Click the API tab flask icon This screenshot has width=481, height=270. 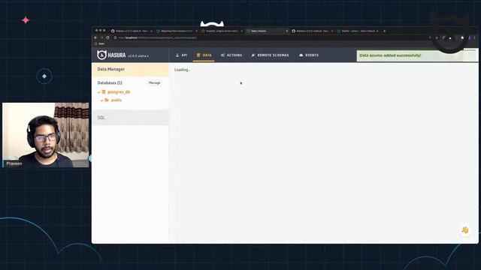(x=177, y=55)
